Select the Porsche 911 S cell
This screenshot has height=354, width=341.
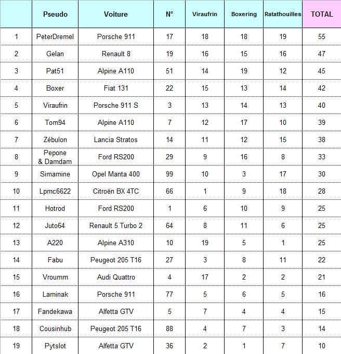point(116,106)
